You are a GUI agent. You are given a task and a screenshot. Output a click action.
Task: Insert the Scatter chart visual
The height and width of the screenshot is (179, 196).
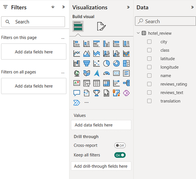96,63
